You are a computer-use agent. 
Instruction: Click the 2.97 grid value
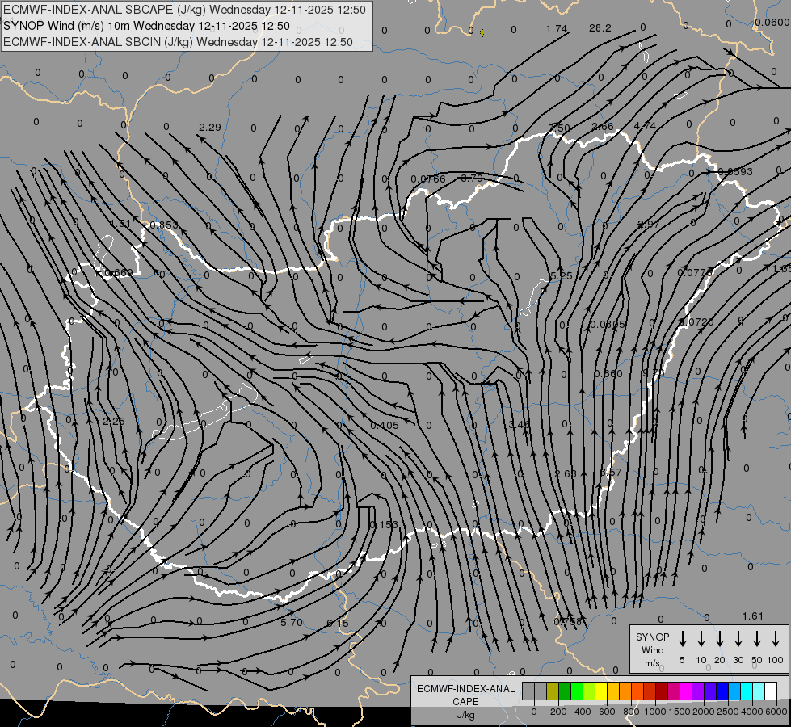(648, 224)
